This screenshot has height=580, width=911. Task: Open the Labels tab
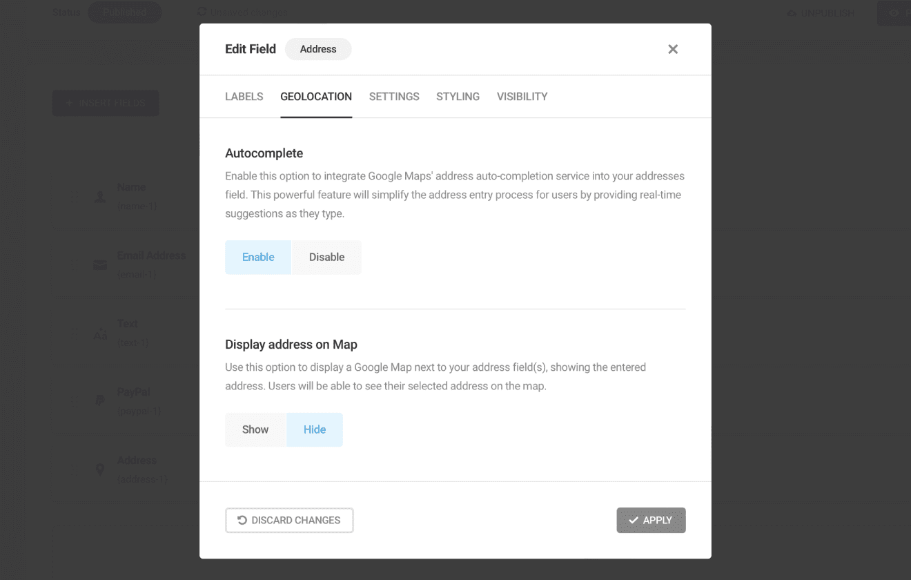(244, 97)
